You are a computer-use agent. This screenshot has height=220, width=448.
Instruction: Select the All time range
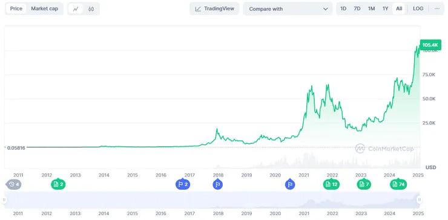[x=399, y=8]
